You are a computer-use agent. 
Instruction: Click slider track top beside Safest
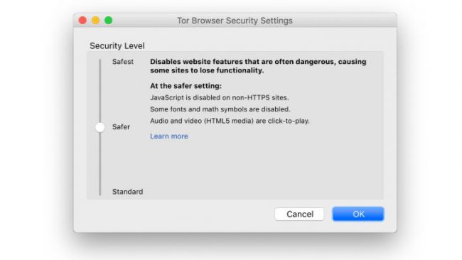(x=100, y=62)
